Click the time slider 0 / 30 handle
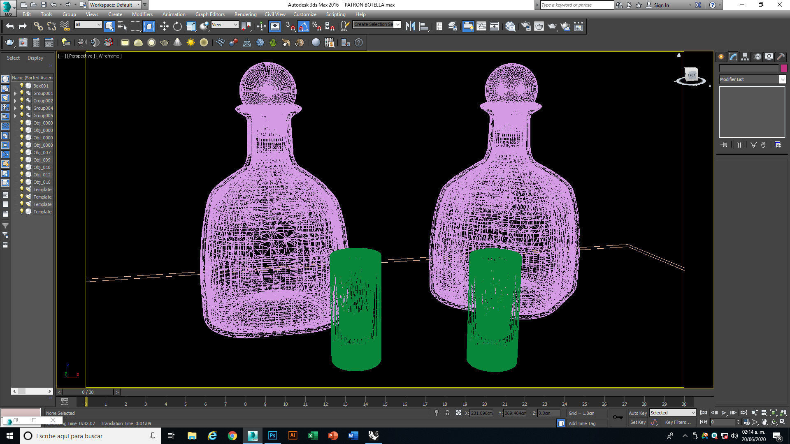This screenshot has height=444, width=790. coord(88,392)
